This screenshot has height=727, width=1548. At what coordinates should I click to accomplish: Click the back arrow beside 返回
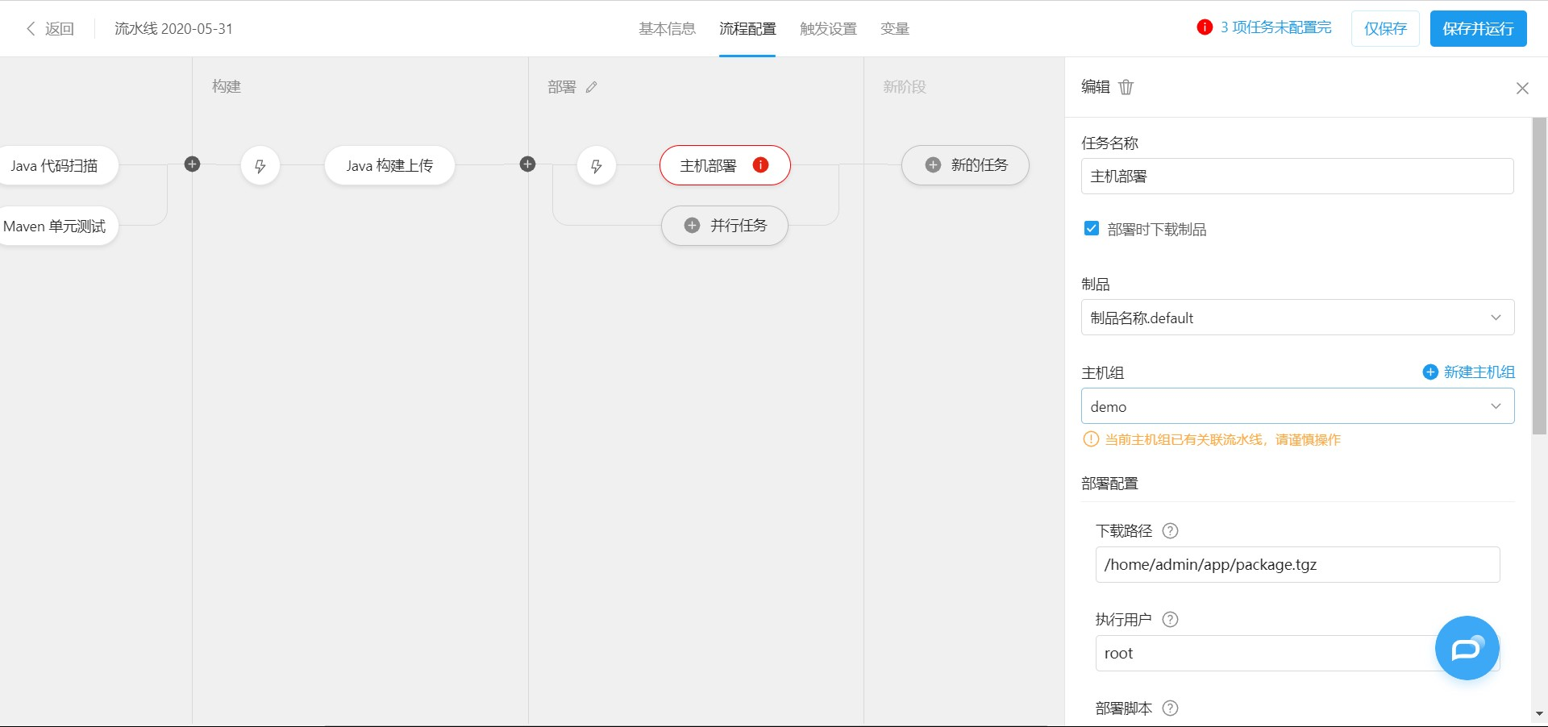point(31,28)
